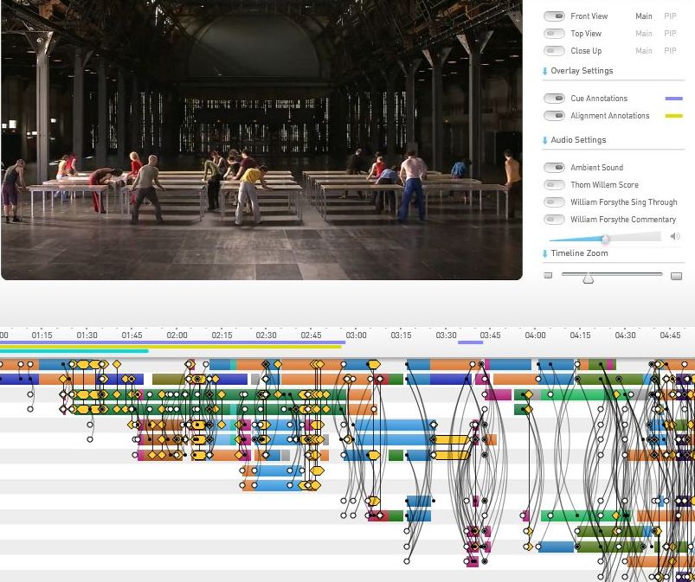The width and height of the screenshot is (695, 582).
Task: Switch off Ambient Sound audio
Action: click(554, 168)
